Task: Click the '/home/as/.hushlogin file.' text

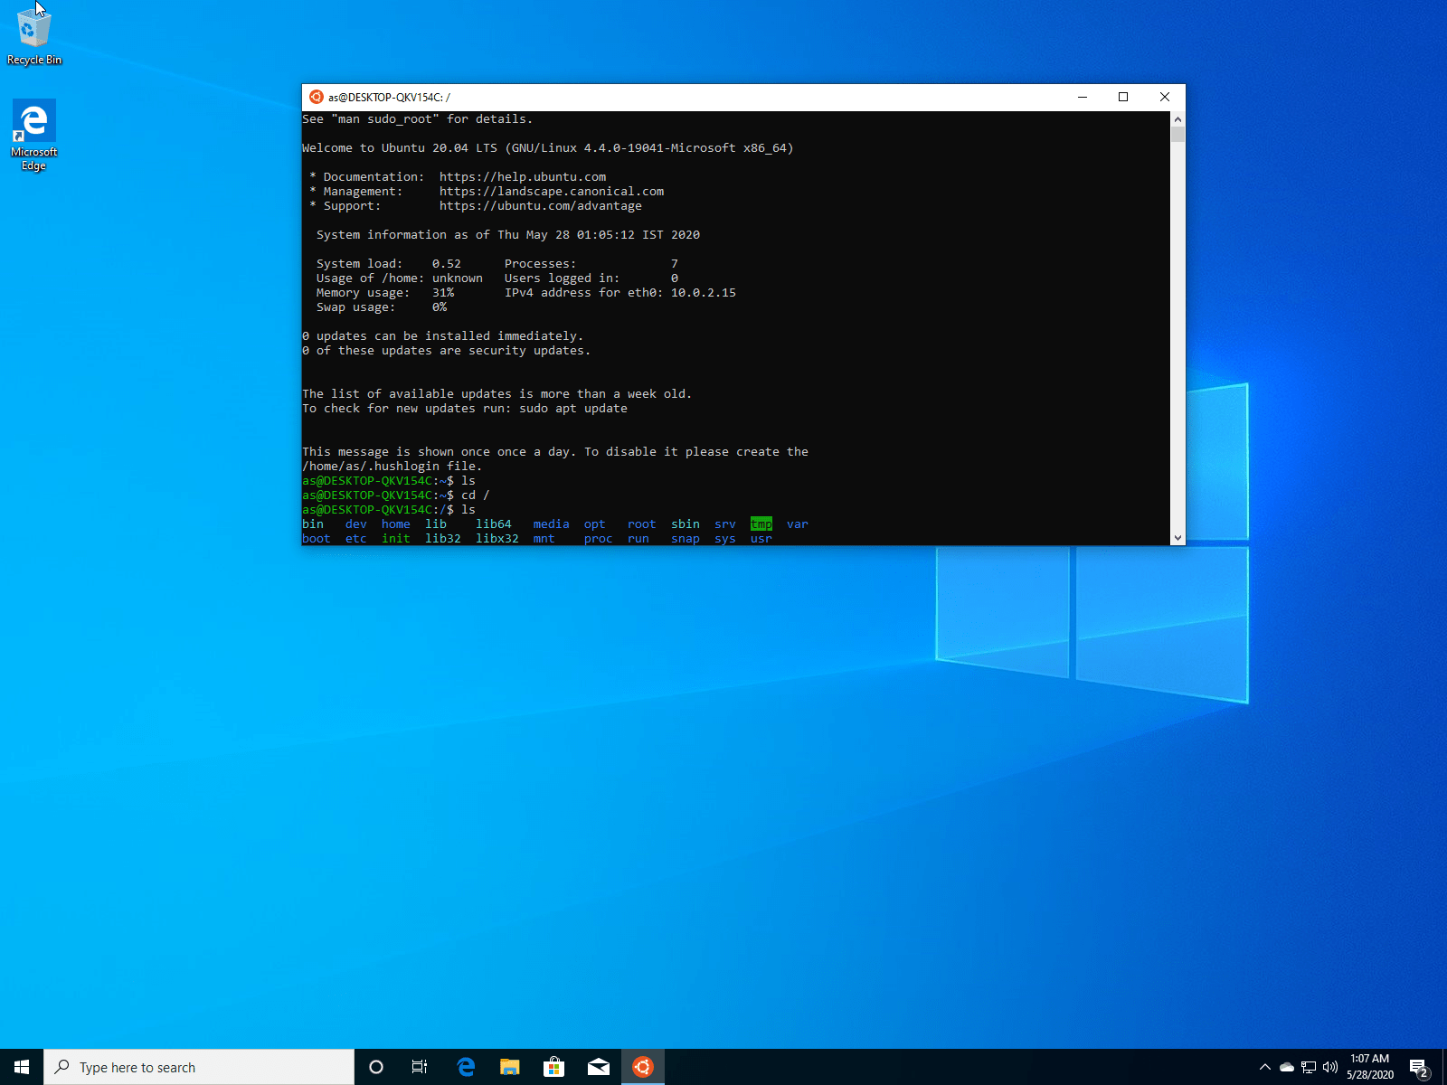Action: [392, 467]
